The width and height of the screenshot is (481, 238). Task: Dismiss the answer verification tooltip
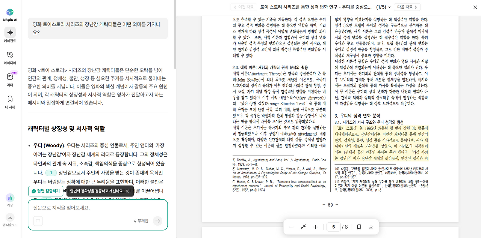pyautogui.click(x=127, y=191)
